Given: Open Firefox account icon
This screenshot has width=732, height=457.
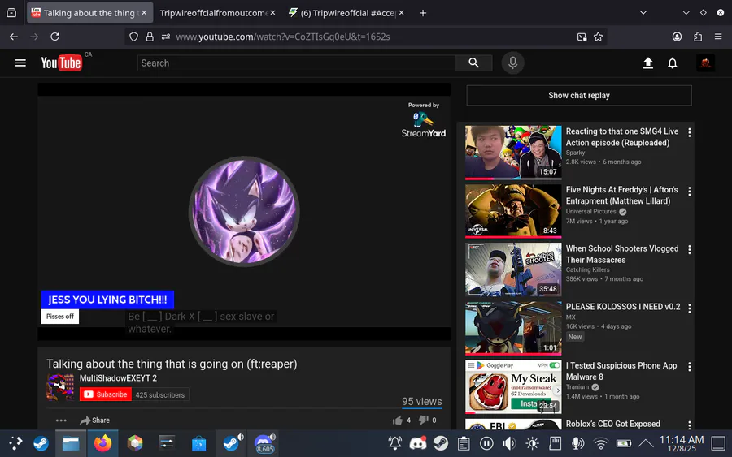Looking at the screenshot, I should (677, 37).
